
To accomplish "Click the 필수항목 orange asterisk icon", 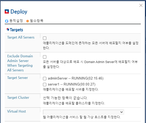I will [28, 21].
